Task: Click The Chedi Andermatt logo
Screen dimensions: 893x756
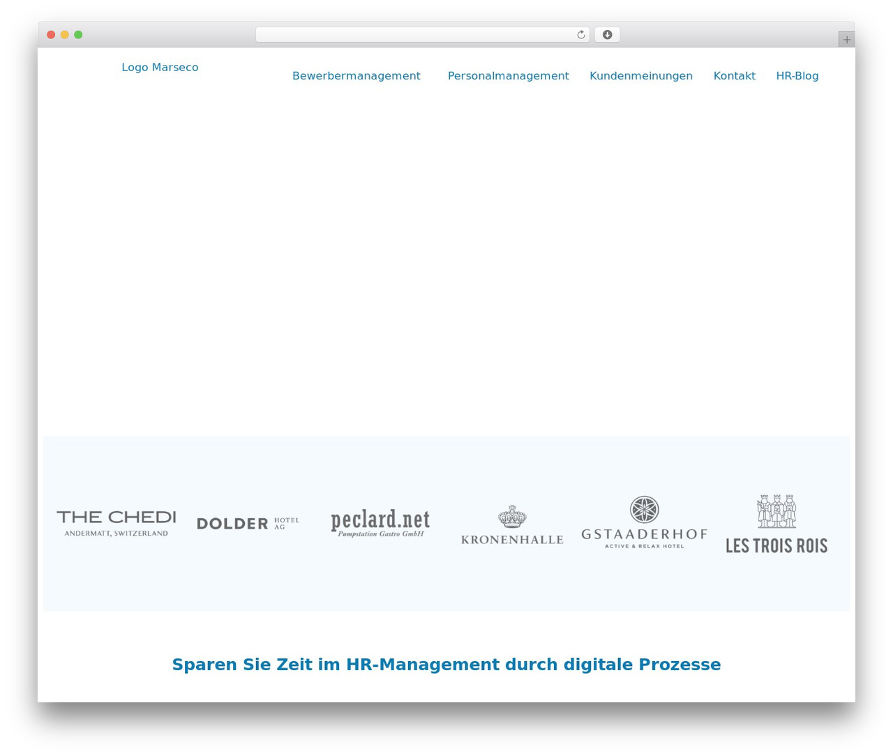Action: click(116, 523)
